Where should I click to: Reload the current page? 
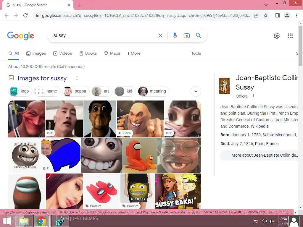click(x=25, y=15)
